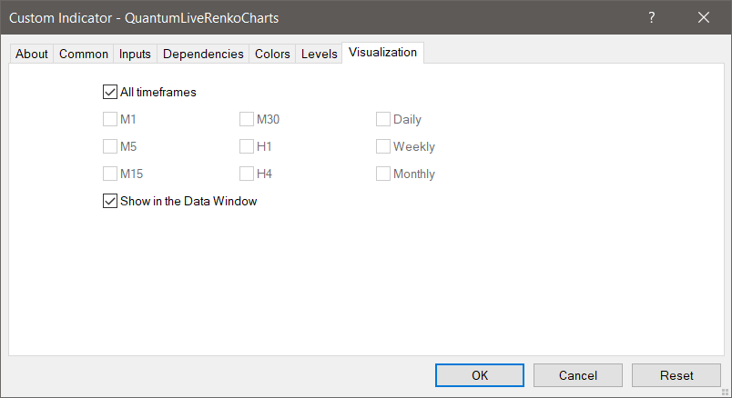Click the Help question mark icon

pyautogui.click(x=652, y=17)
